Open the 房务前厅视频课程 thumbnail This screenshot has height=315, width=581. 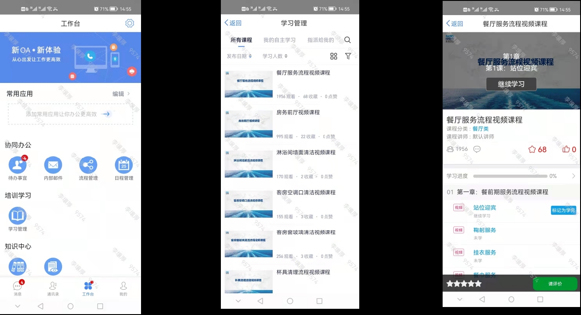248,124
